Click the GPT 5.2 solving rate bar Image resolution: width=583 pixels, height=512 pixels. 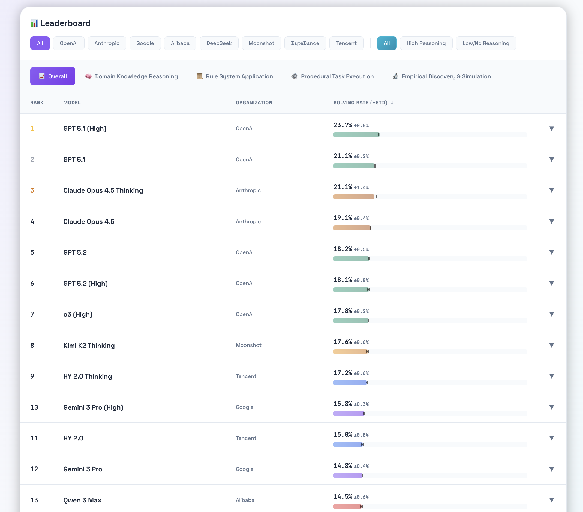point(351,259)
